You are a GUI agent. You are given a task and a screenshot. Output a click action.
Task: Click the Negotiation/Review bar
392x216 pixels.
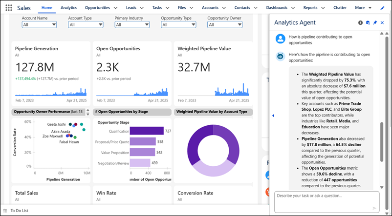point(140,163)
